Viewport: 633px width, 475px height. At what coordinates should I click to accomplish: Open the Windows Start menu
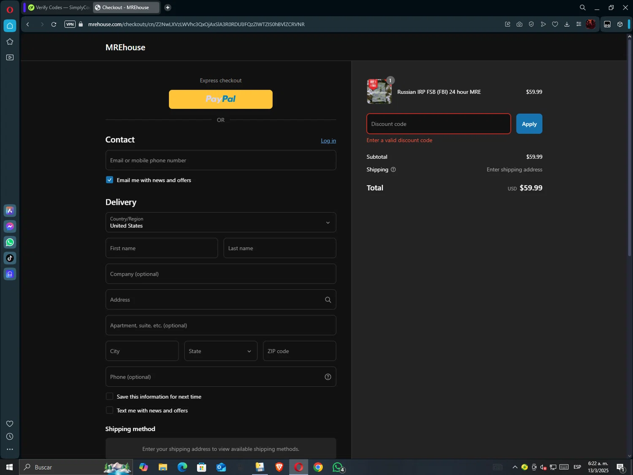[9, 467]
